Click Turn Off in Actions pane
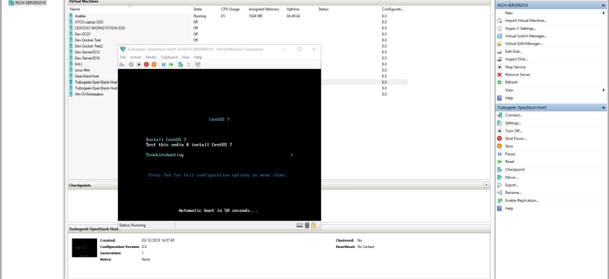This screenshot has height=279, width=609. coord(513,131)
